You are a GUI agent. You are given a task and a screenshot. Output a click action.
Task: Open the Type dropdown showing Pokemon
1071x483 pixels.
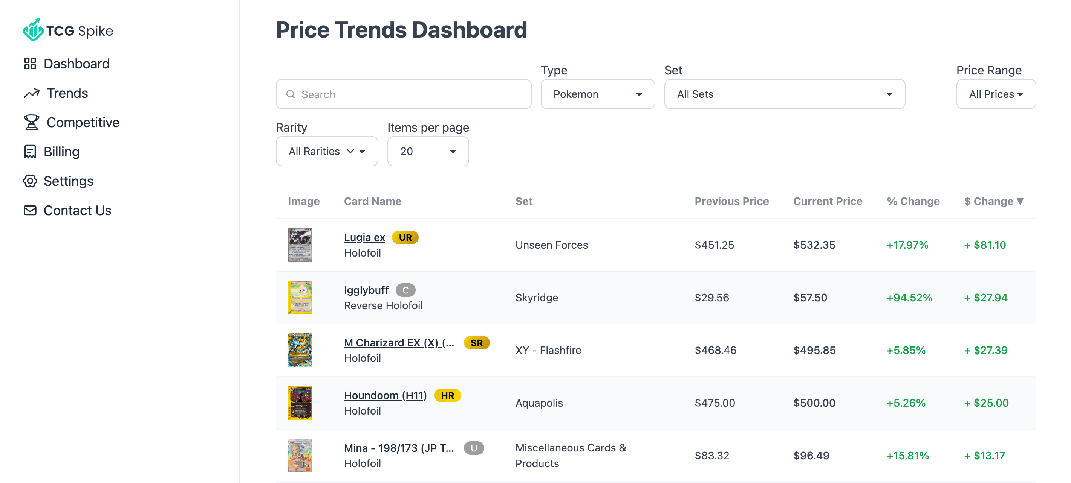[x=597, y=94]
